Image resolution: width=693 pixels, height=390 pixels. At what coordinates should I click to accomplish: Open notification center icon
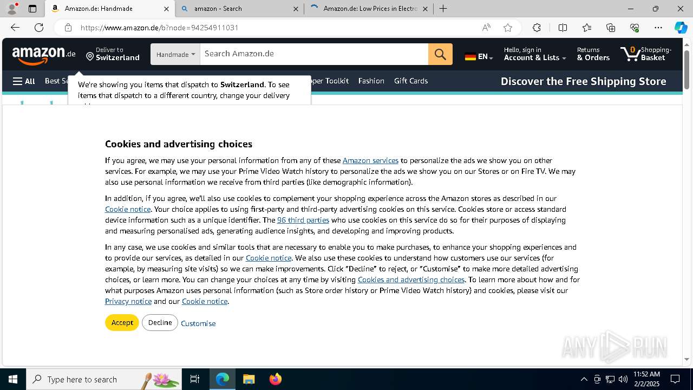coord(675,379)
